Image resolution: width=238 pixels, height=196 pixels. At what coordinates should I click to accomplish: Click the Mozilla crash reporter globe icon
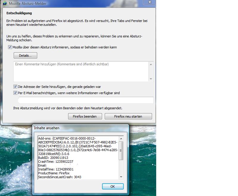coord(5,4)
